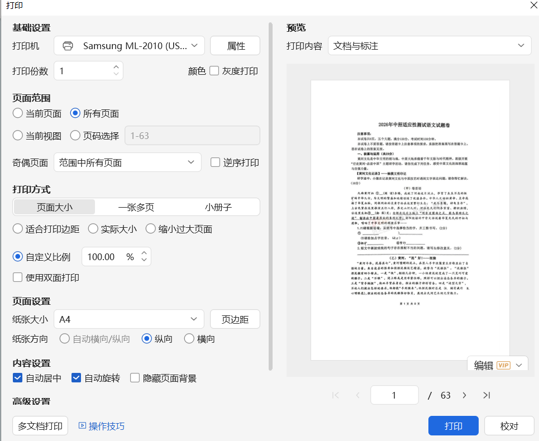The height and width of the screenshot is (441, 539).
Task: Open 操作技巧 link
Action: (x=107, y=426)
